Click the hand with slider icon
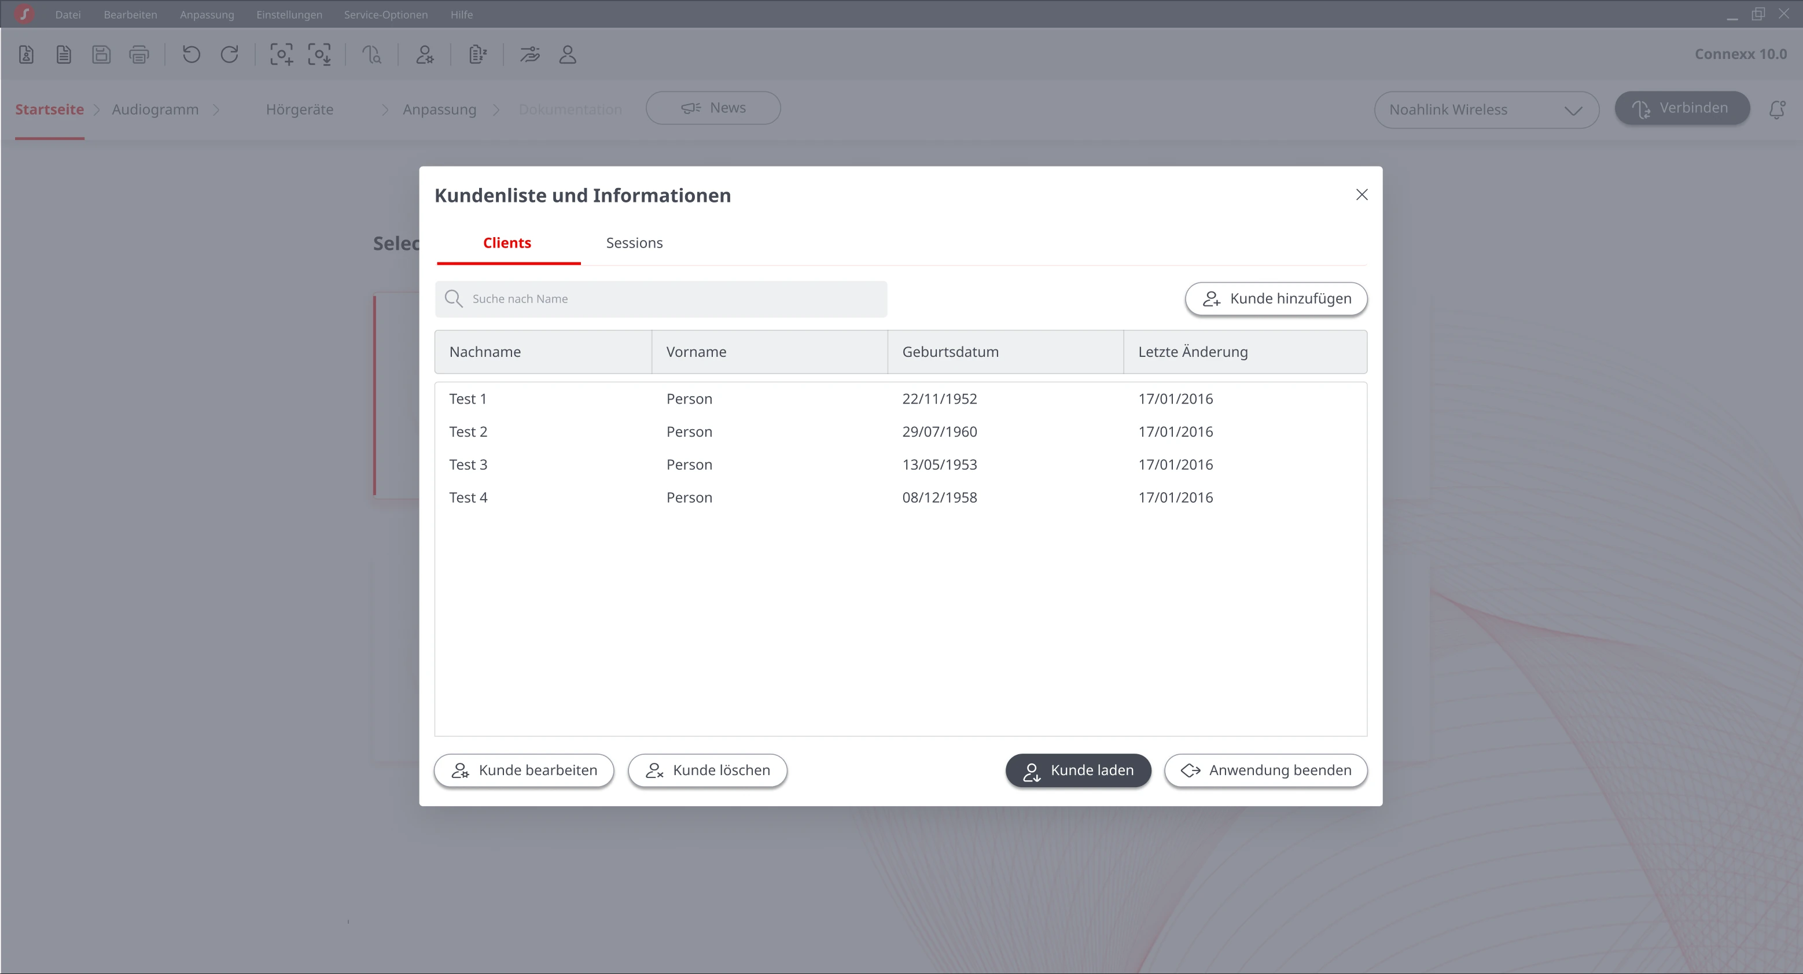 (x=530, y=54)
